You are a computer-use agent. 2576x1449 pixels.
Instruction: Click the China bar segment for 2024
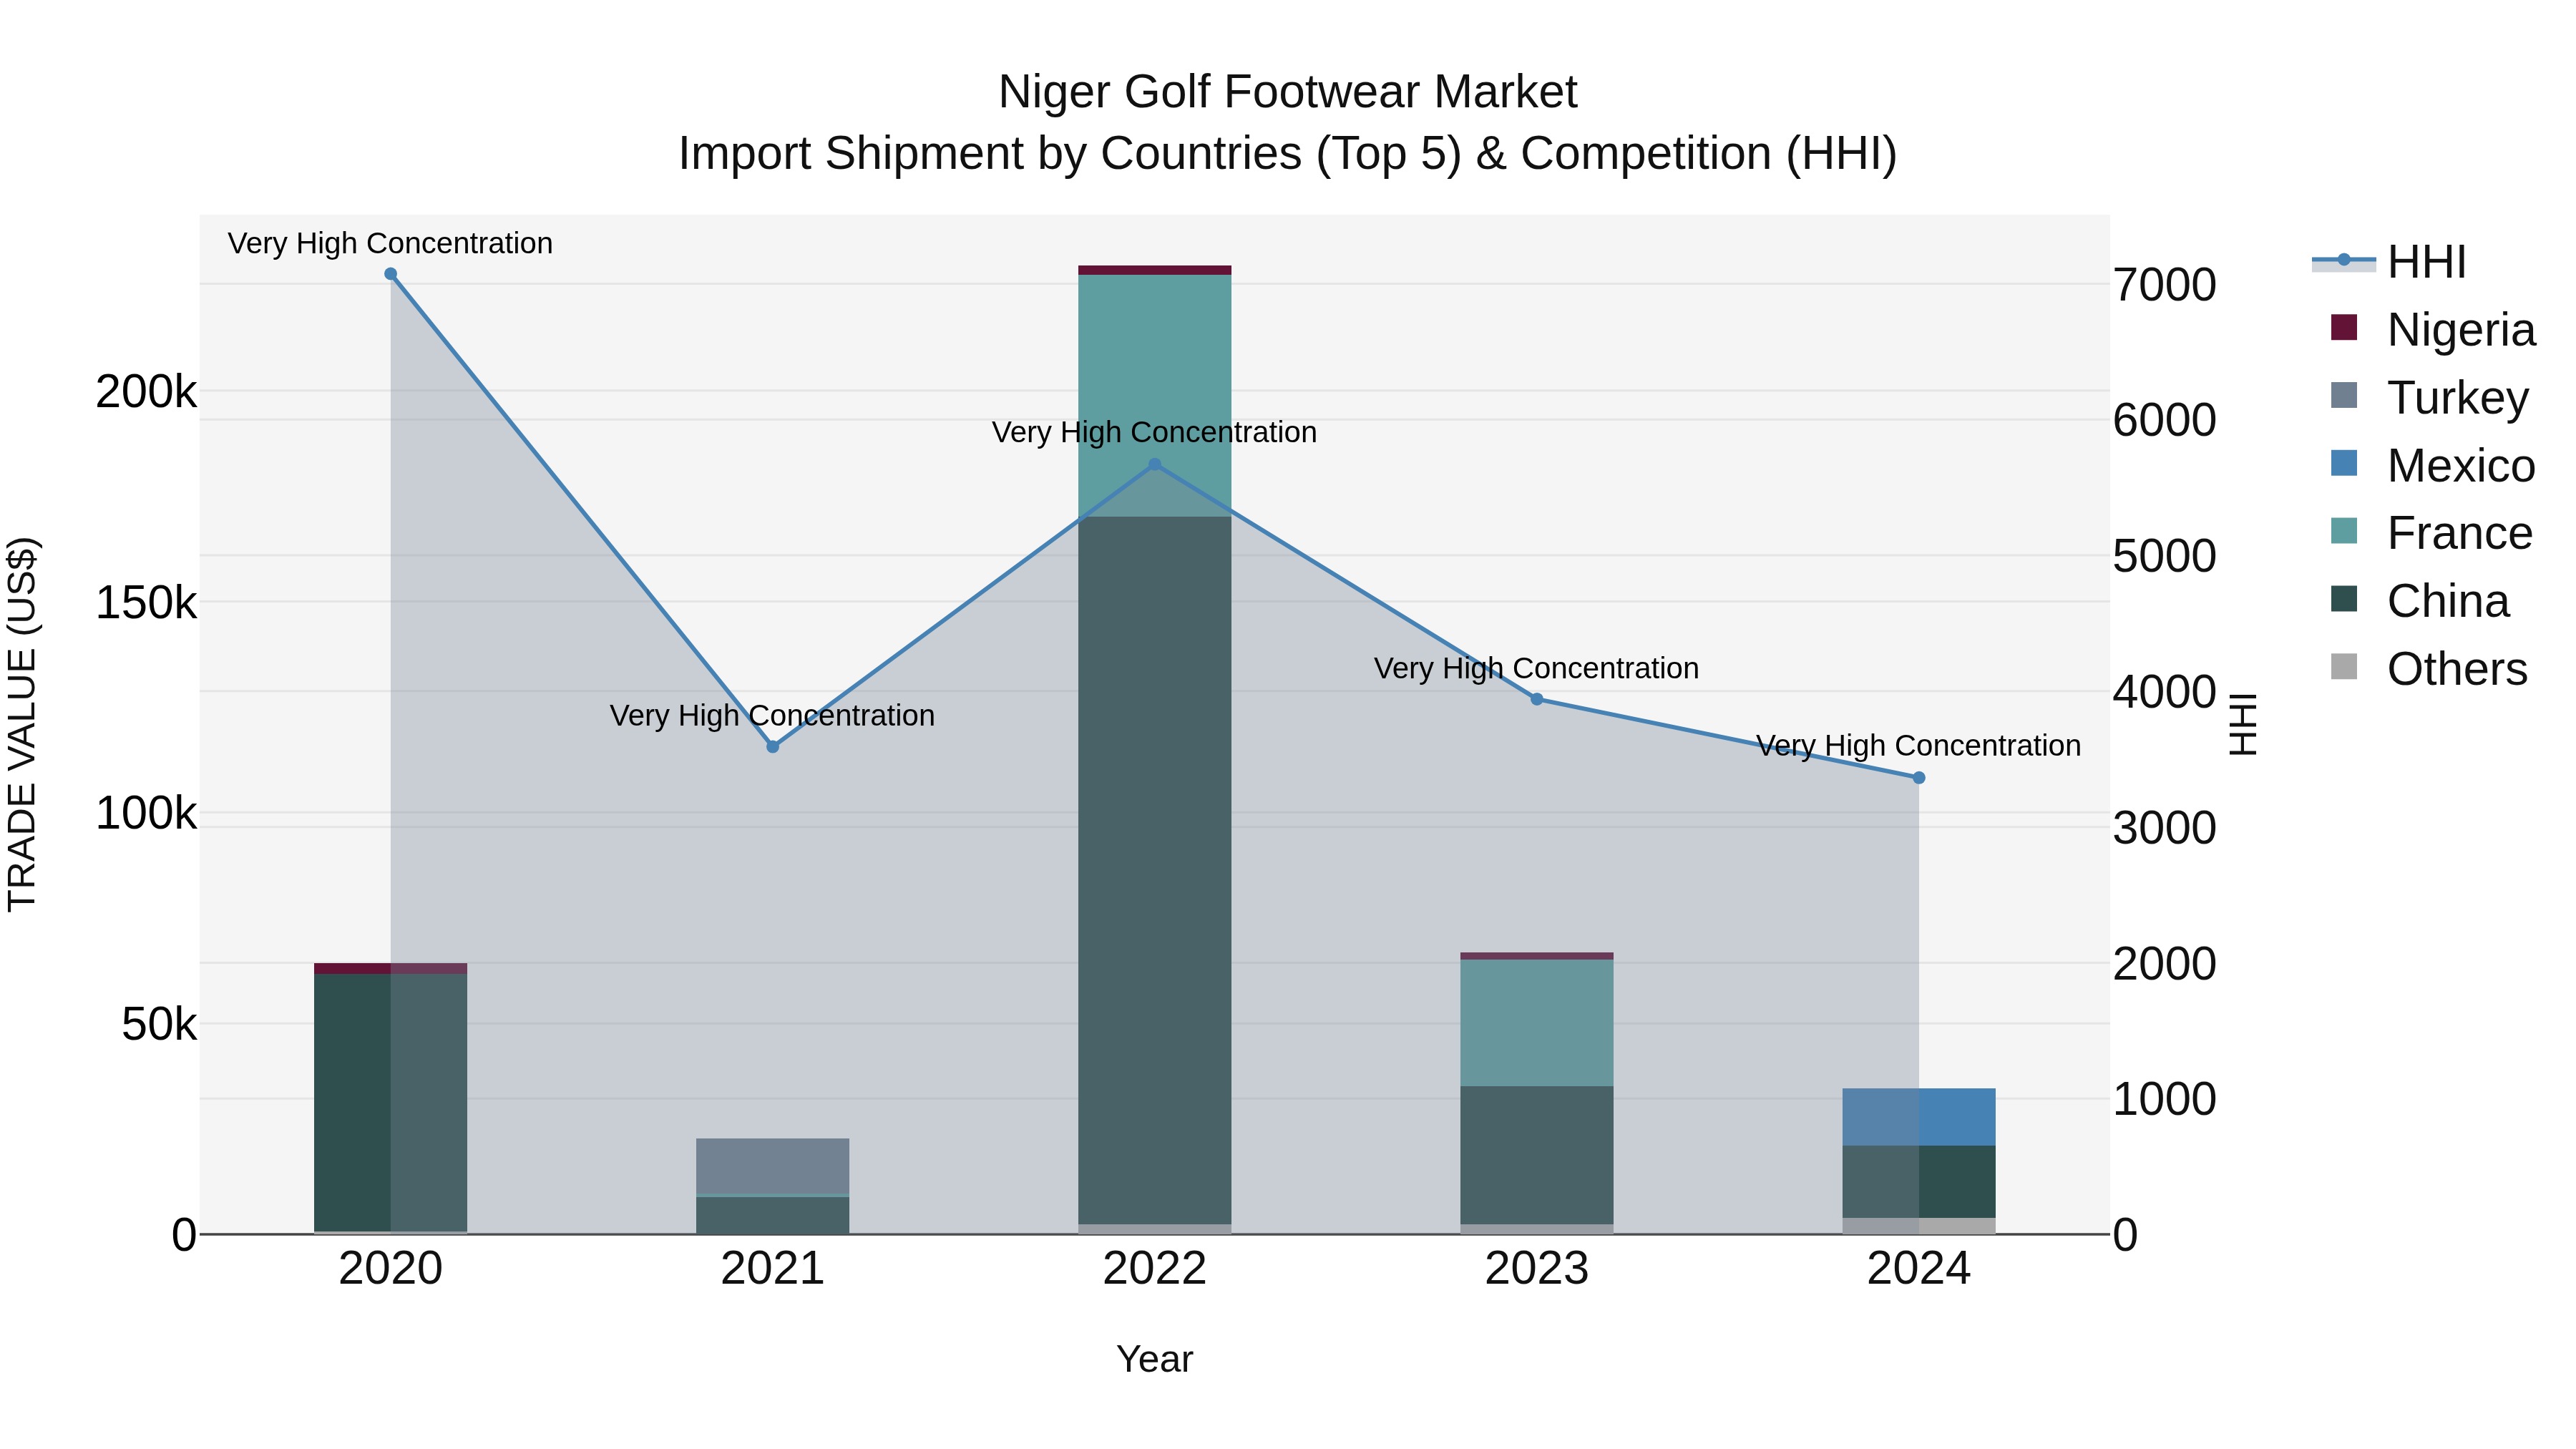pyautogui.click(x=1919, y=1182)
